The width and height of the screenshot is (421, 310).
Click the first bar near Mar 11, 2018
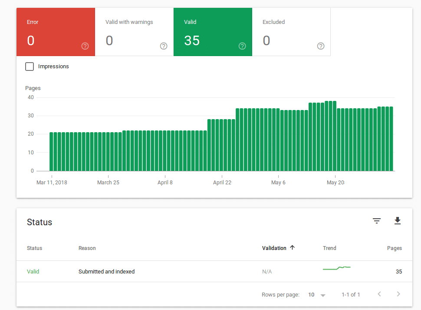tap(51, 152)
